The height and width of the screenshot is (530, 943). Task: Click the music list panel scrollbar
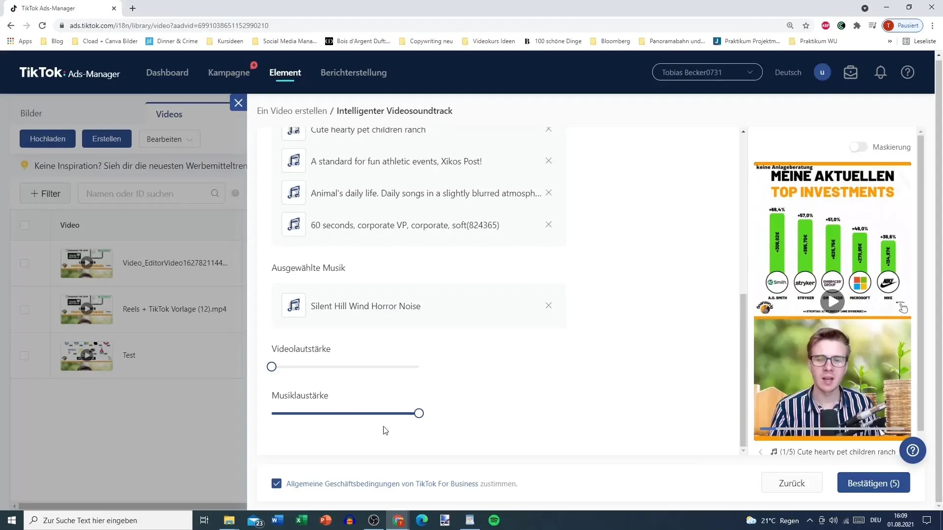click(x=743, y=371)
